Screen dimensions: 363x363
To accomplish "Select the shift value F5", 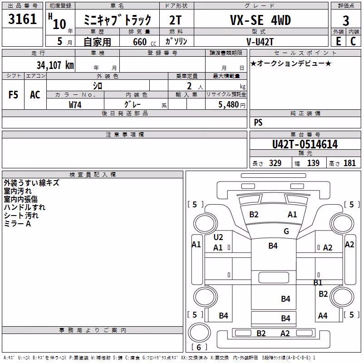I will click(x=13, y=95).
